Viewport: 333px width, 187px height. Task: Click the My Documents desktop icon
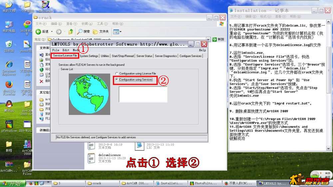click(x=9, y=7)
